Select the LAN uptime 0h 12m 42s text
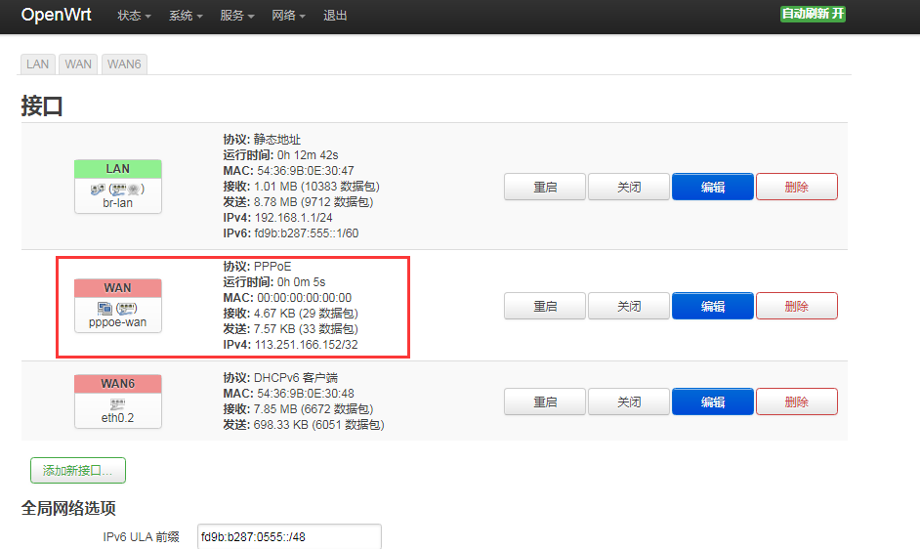 point(308,155)
